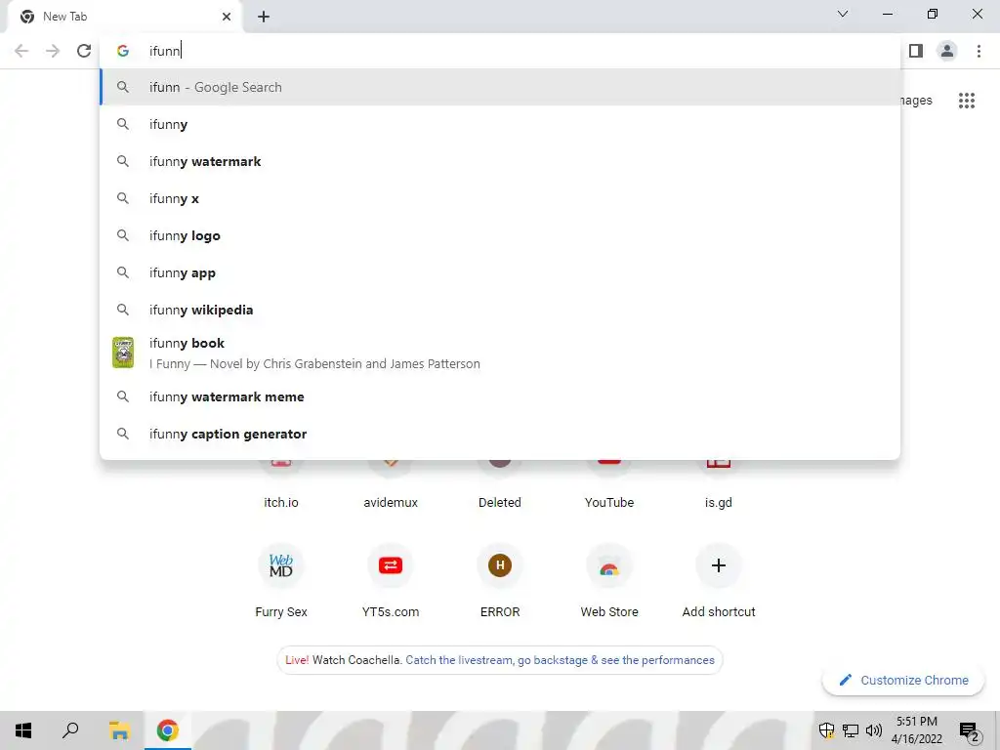Select the 'ifunny x' suggestion
Viewport: 1000px width, 750px height.
point(500,198)
